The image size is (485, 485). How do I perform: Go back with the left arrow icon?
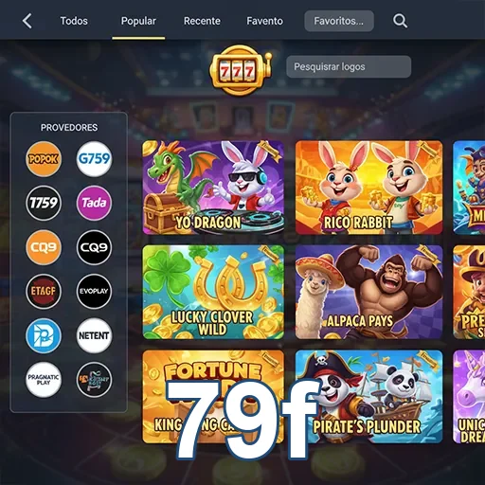coord(27,21)
